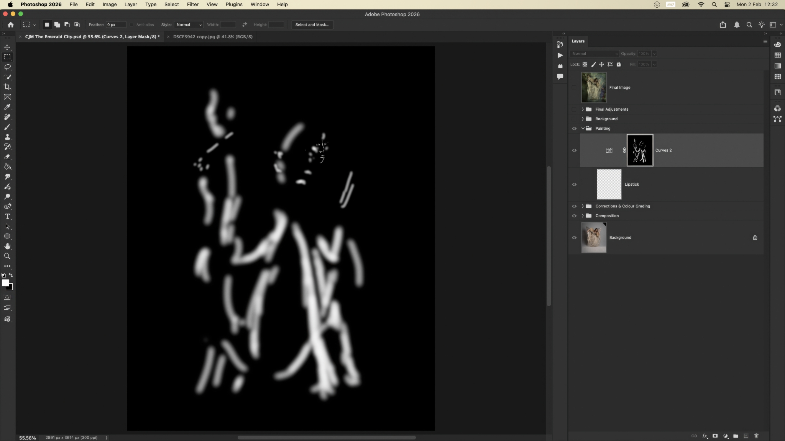Switch to DSCF3942 copy.jpg tab
Viewport: 785px width, 441px height.
213,37
